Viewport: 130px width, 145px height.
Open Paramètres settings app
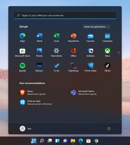56,52
